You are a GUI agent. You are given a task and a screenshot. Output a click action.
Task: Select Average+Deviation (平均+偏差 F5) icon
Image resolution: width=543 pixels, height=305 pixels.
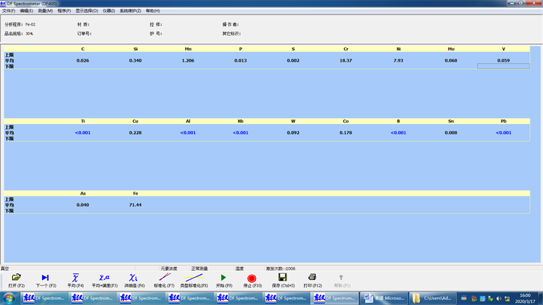pyautogui.click(x=105, y=278)
